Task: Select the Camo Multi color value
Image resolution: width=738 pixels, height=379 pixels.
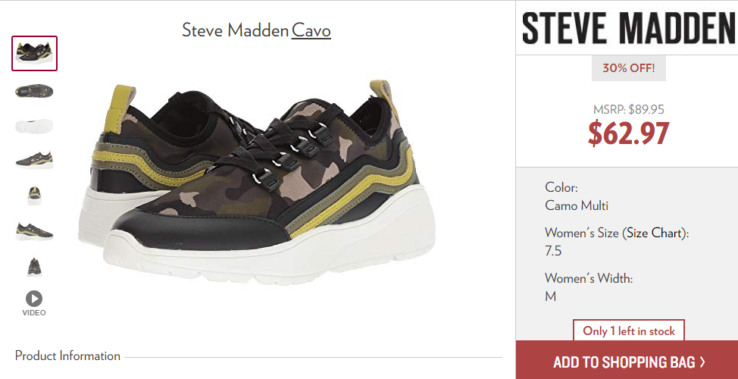Action: 577,205
